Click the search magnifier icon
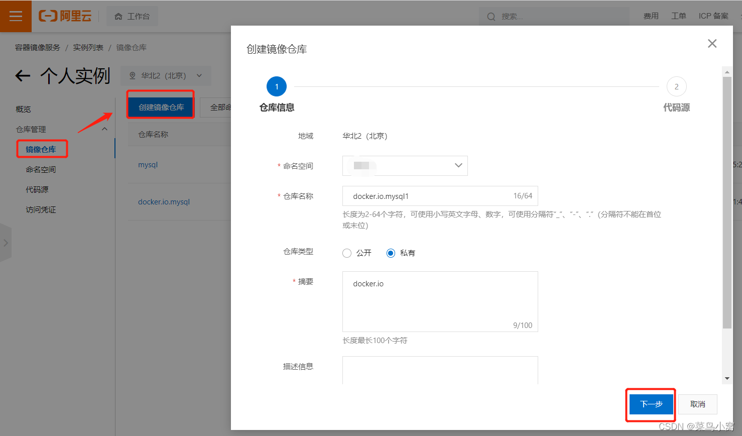 491,17
